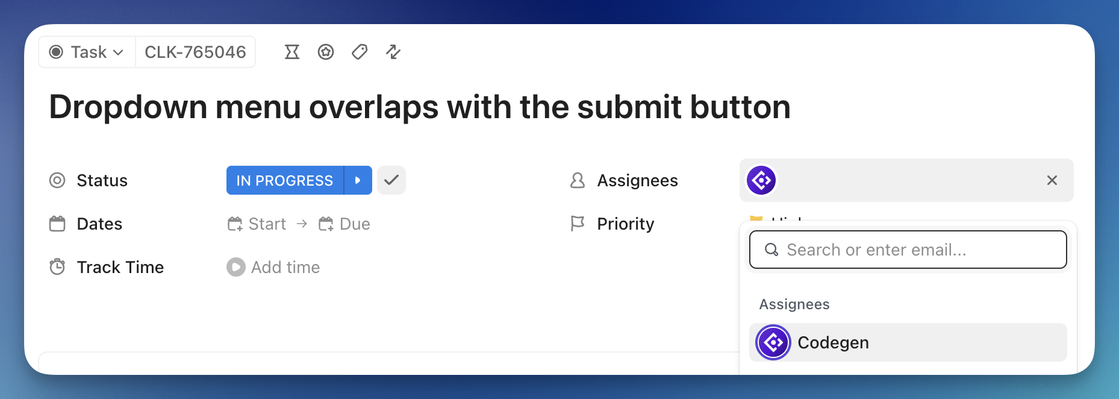1119x399 pixels.
Task: Click the search magnifier in assignee dropdown
Action: pyautogui.click(x=772, y=250)
